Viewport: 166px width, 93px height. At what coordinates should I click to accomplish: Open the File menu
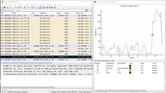tap(2, 5)
